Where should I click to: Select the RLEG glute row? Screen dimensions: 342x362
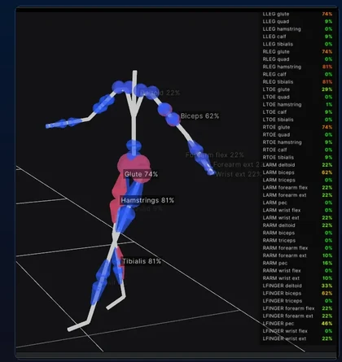(297, 52)
